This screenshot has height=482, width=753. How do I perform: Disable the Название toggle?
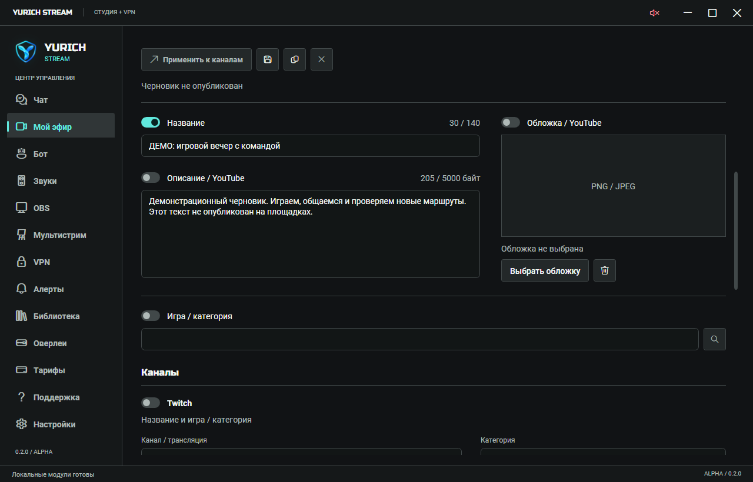coord(151,122)
